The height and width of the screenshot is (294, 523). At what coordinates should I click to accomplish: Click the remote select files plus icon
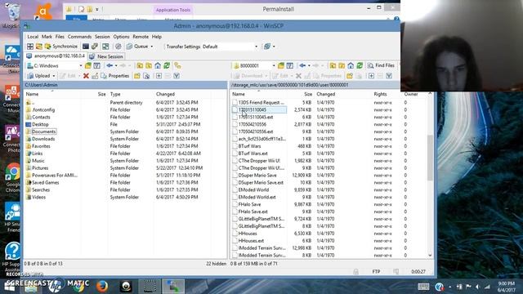pos(371,76)
